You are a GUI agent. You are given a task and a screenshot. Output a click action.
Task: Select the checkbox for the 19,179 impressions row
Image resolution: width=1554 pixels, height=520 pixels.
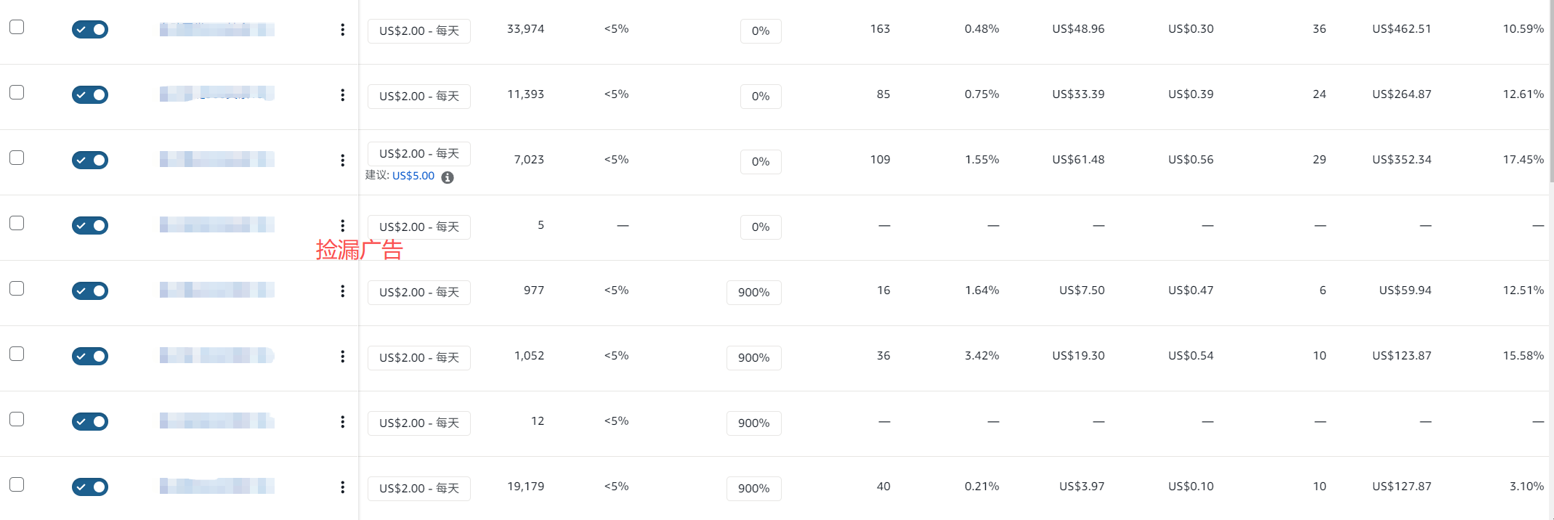tap(17, 484)
